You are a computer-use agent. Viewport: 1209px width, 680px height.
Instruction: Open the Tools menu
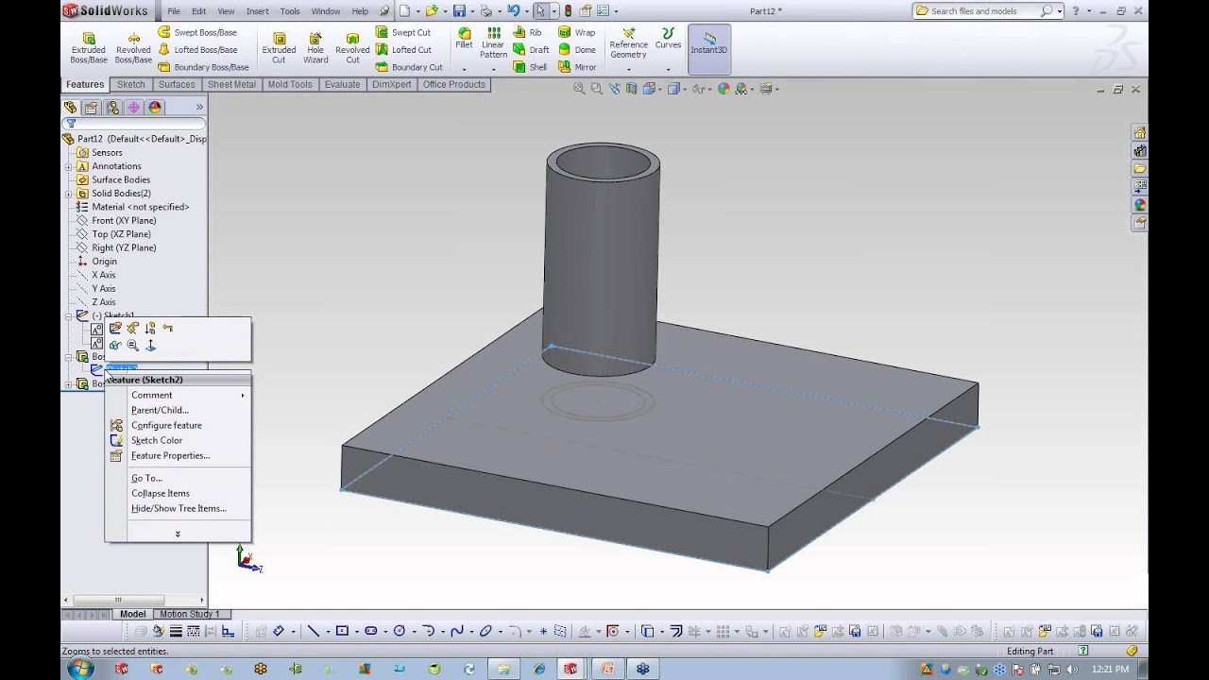coord(290,11)
